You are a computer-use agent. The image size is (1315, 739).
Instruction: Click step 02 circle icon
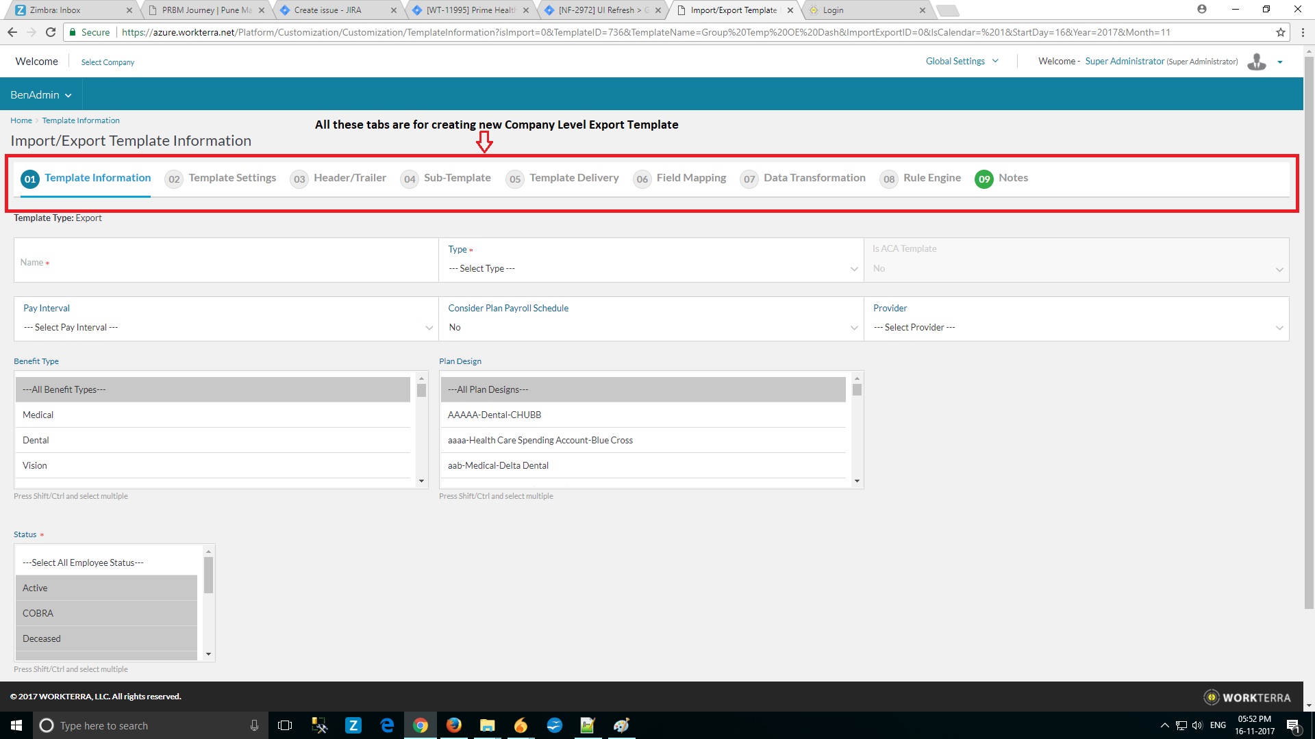(x=174, y=179)
